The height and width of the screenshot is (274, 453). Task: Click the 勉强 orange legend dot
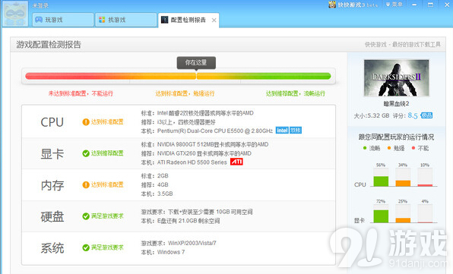tap(389, 148)
